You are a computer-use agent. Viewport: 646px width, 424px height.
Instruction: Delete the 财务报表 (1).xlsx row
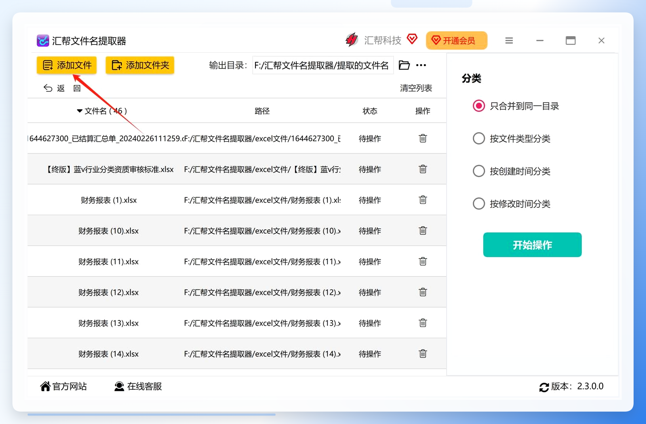(422, 200)
